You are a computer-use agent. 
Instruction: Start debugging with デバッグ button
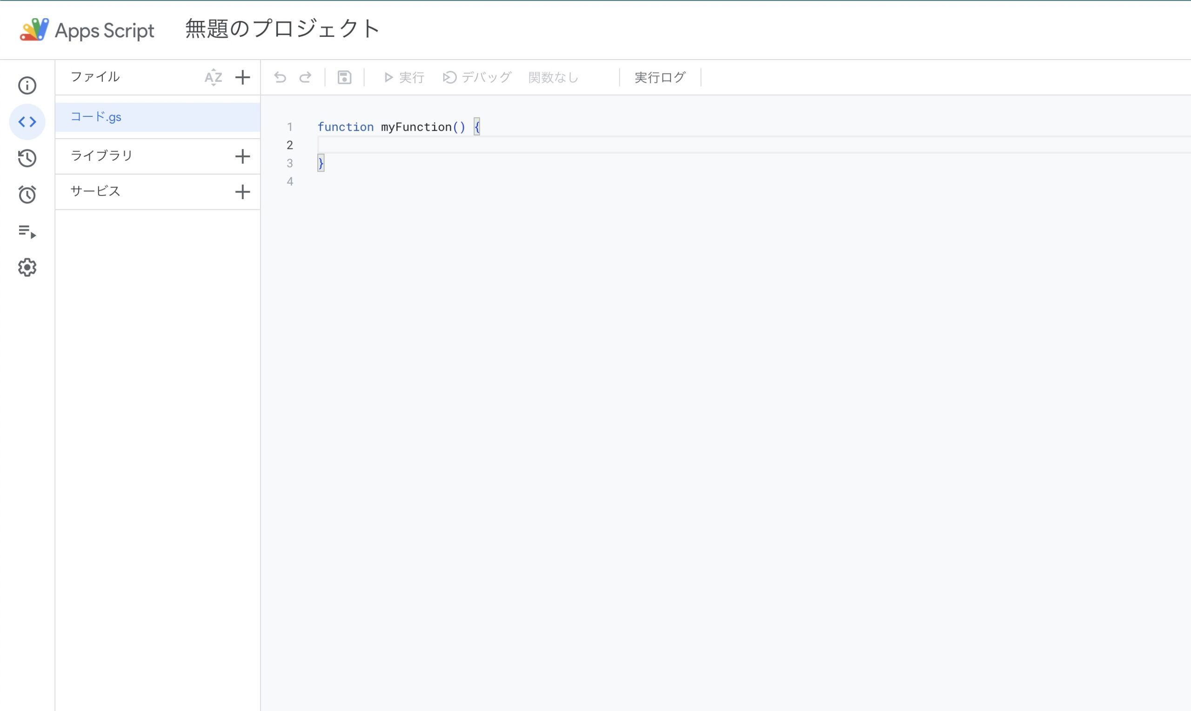click(477, 77)
